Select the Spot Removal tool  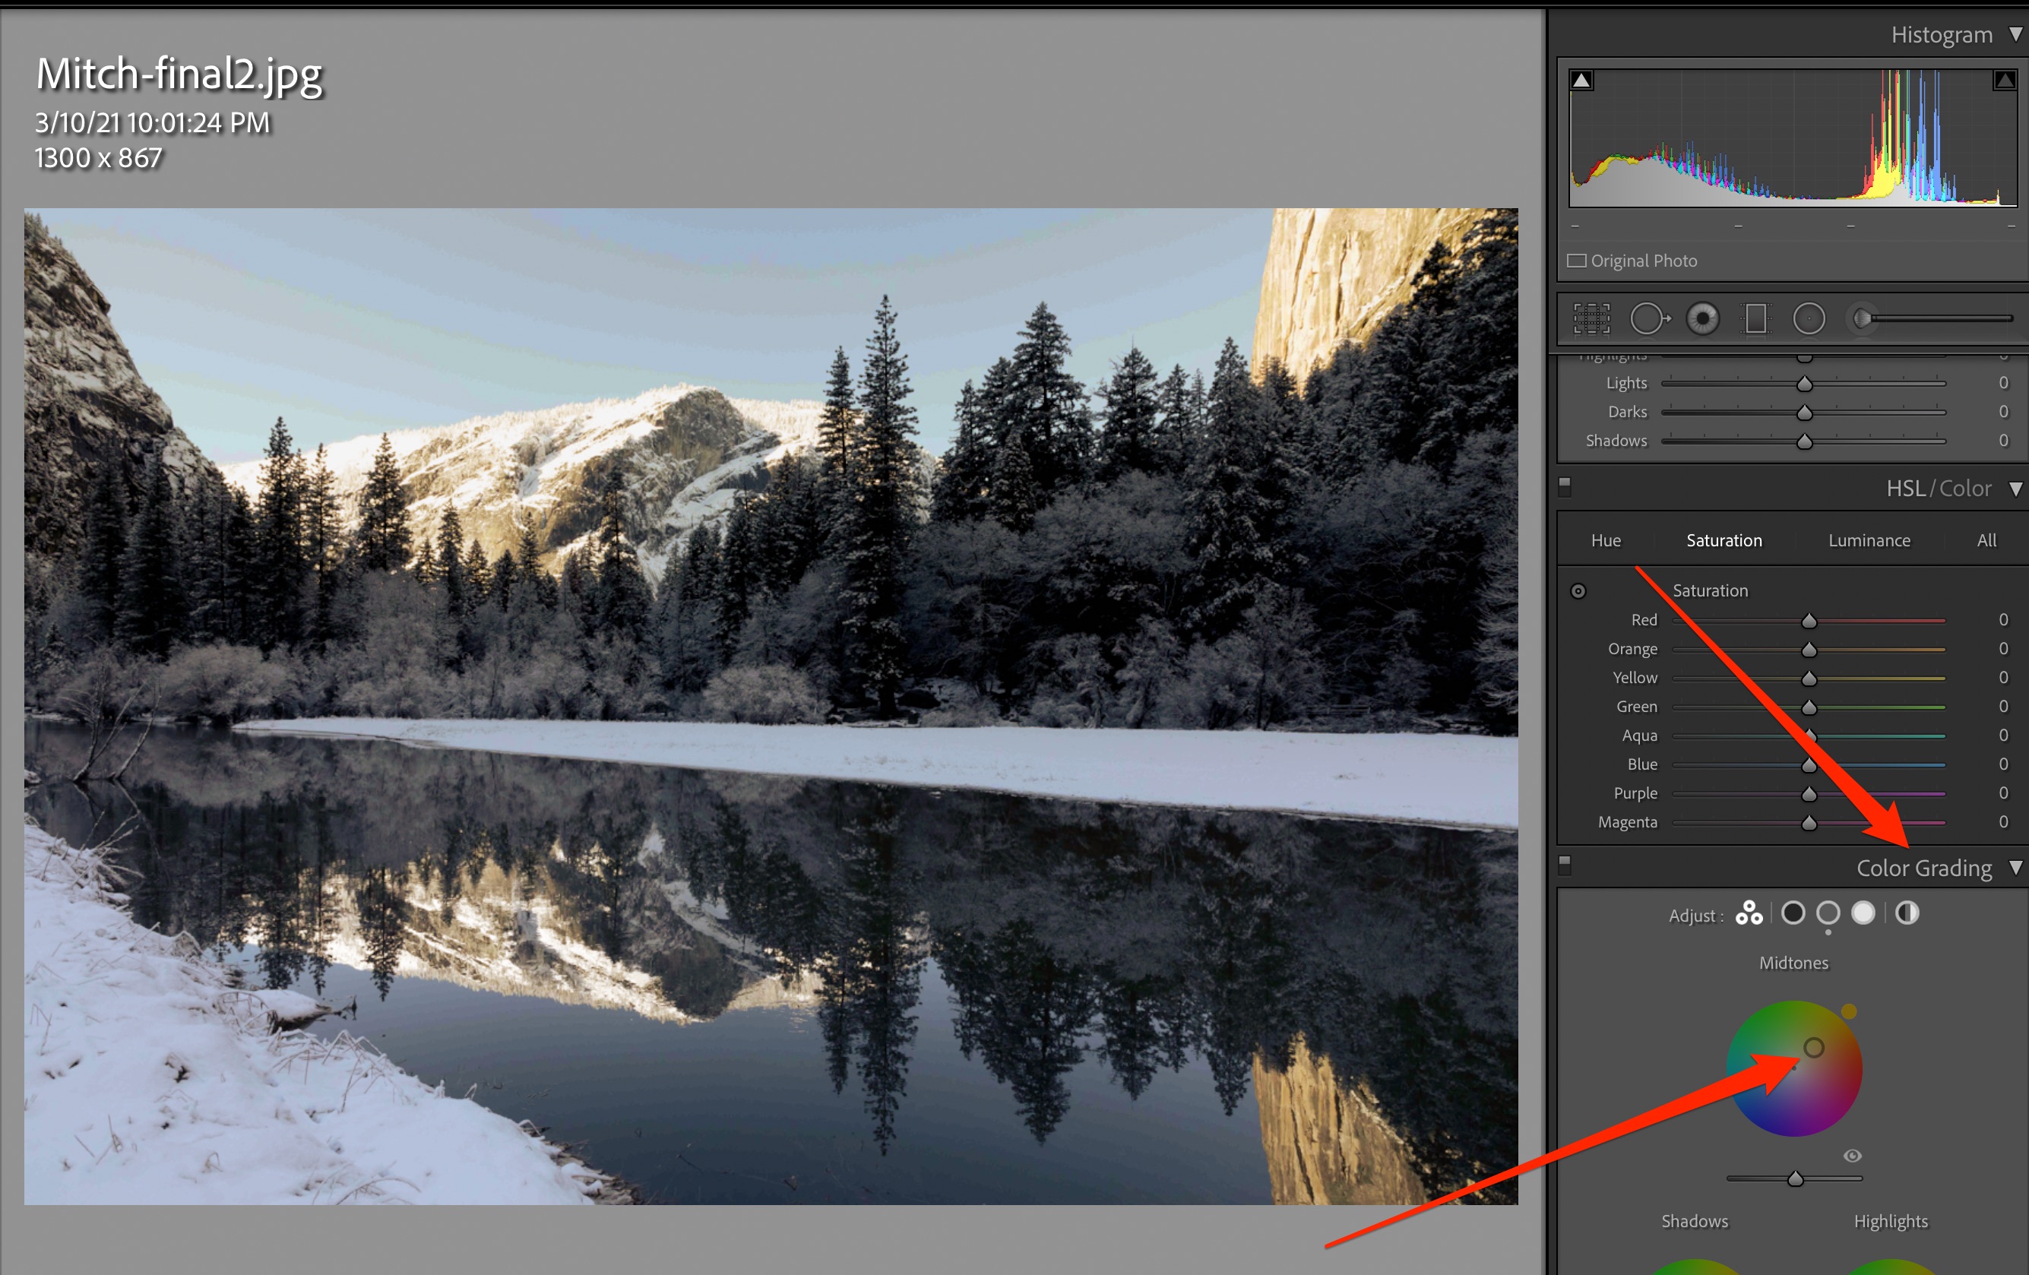[x=1649, y=319]
